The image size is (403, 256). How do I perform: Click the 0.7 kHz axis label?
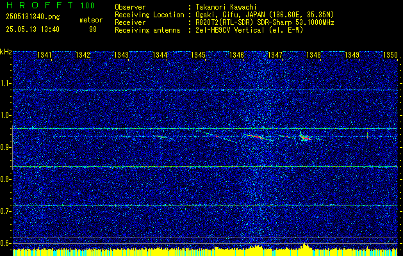[x=6, y=211]
